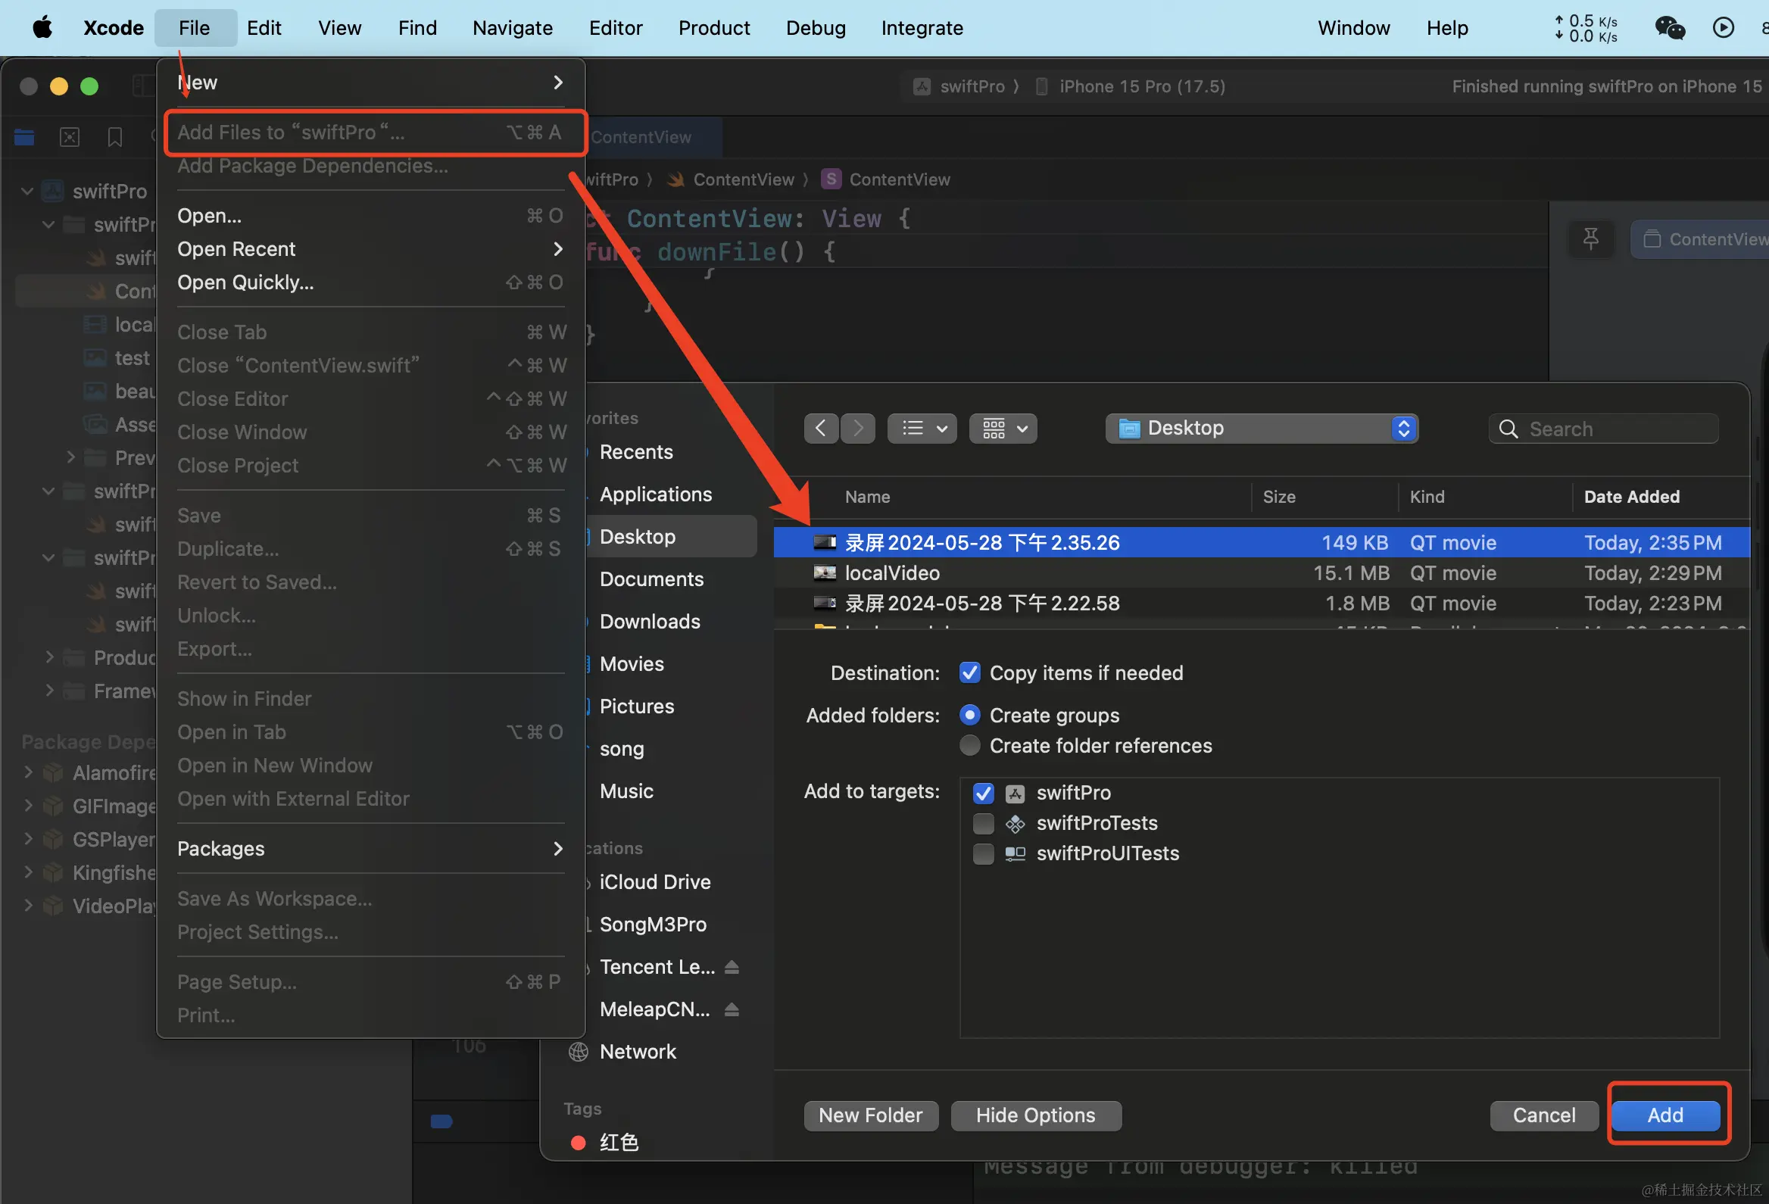Click the back arrow in file dialog
1769x1204 pixels.
pyautogui.click(x=821, y=429)
